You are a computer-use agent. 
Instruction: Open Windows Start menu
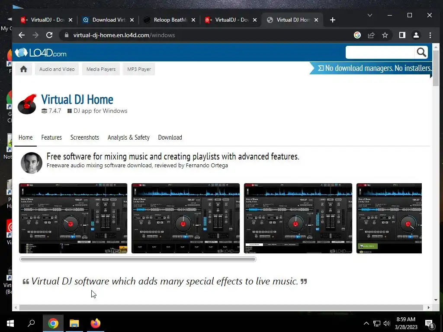click(10, 323)
